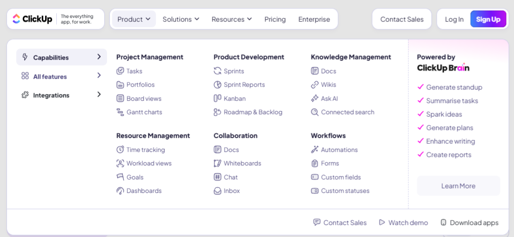Expand the Product dropdown menu

coord(134,19)
